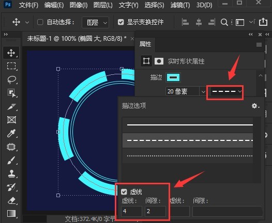Open the stroke options gear menu
272x223 pixels.
tap(255, 106)
